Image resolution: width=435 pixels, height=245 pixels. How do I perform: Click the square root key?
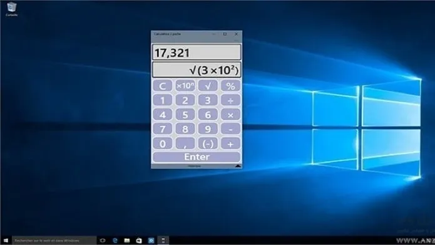[208, 86]
